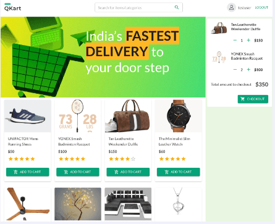Open the ceiling fan product image
The height and width of the screenshot is (224, 275).
pyautogui.click(x=28, y=204)
